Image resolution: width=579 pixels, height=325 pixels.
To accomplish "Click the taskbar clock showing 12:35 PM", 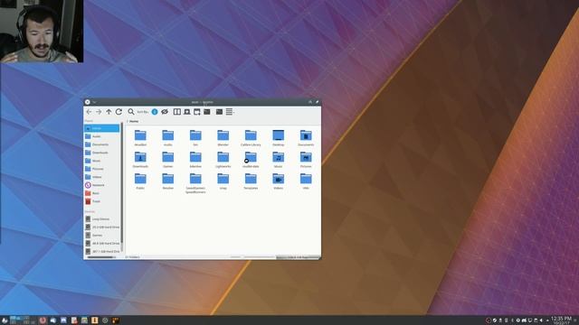I will coord(561,320).
